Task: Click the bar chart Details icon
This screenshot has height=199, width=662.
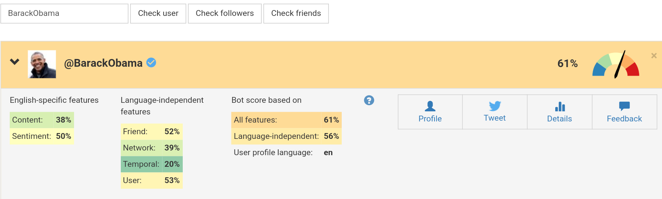Action: [560, 107]
